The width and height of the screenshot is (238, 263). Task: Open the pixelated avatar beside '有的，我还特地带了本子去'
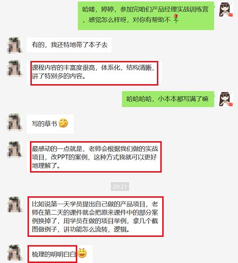click(14, 45)
